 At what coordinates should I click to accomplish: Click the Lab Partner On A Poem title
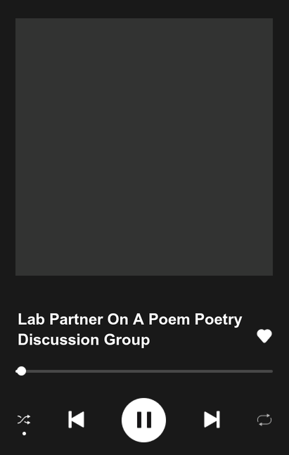click(x=129, y=329)
